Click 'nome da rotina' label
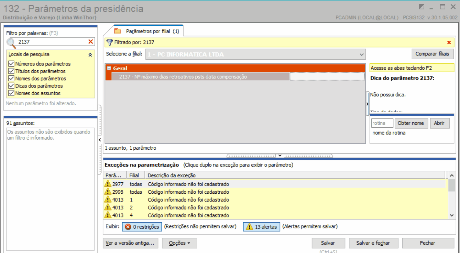The image size is (460, 253). [x=389, y=133]
